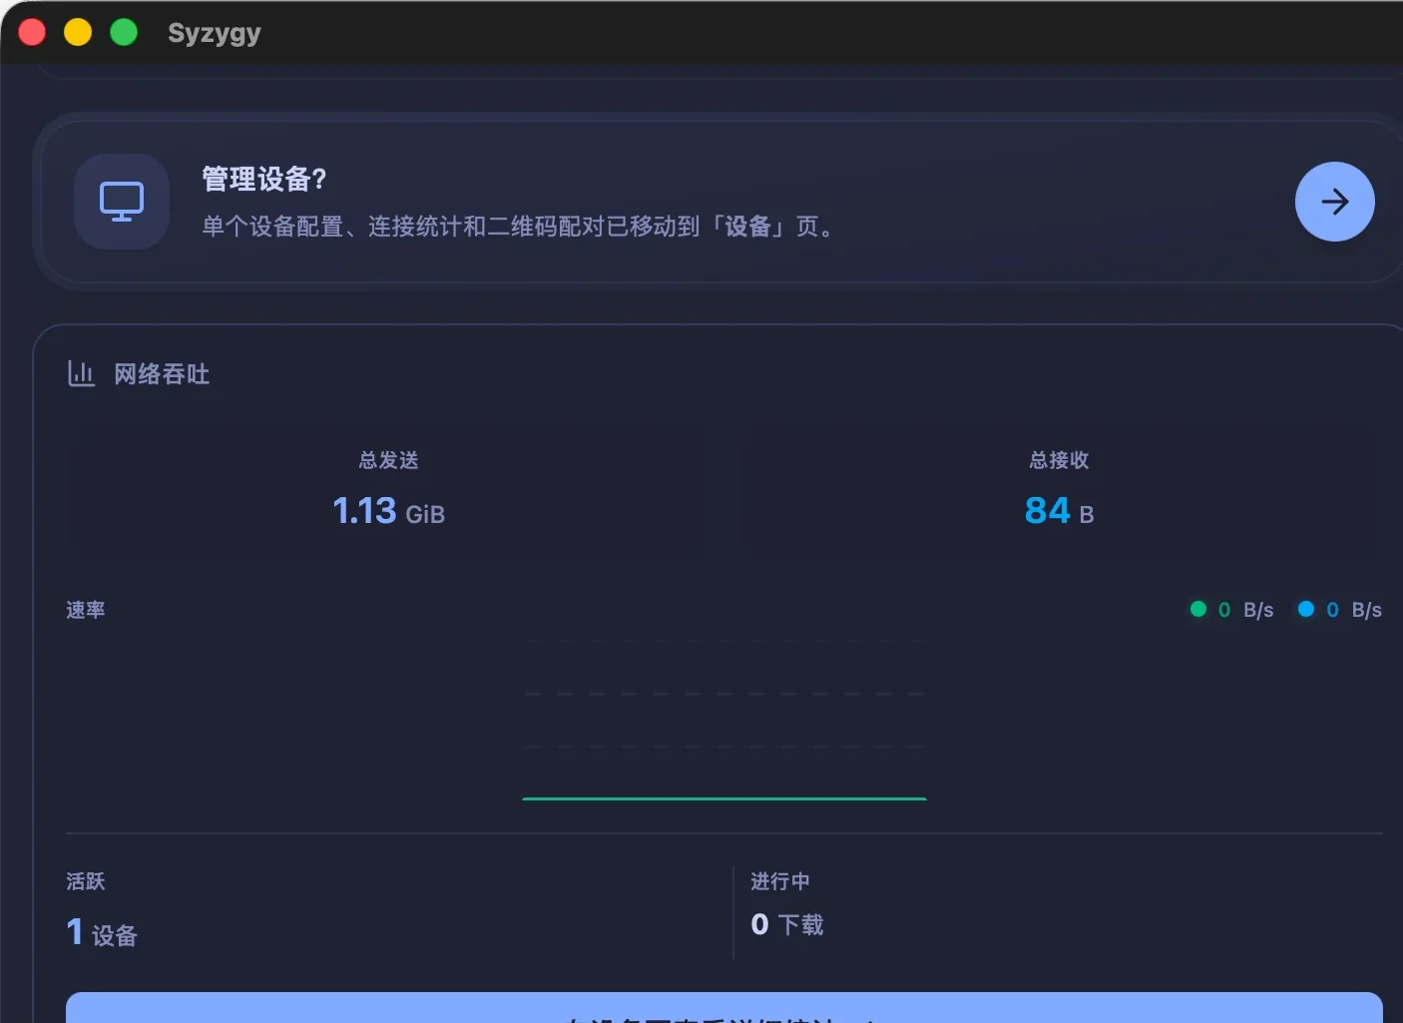Click the rate chart graph area

(x=724, y=720)
